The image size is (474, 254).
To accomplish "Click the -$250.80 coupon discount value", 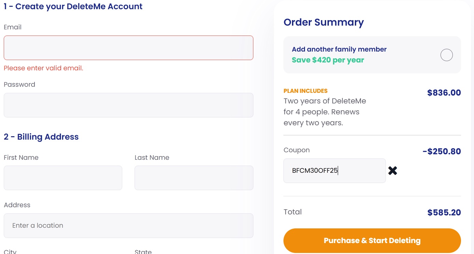I will (441, 151).
